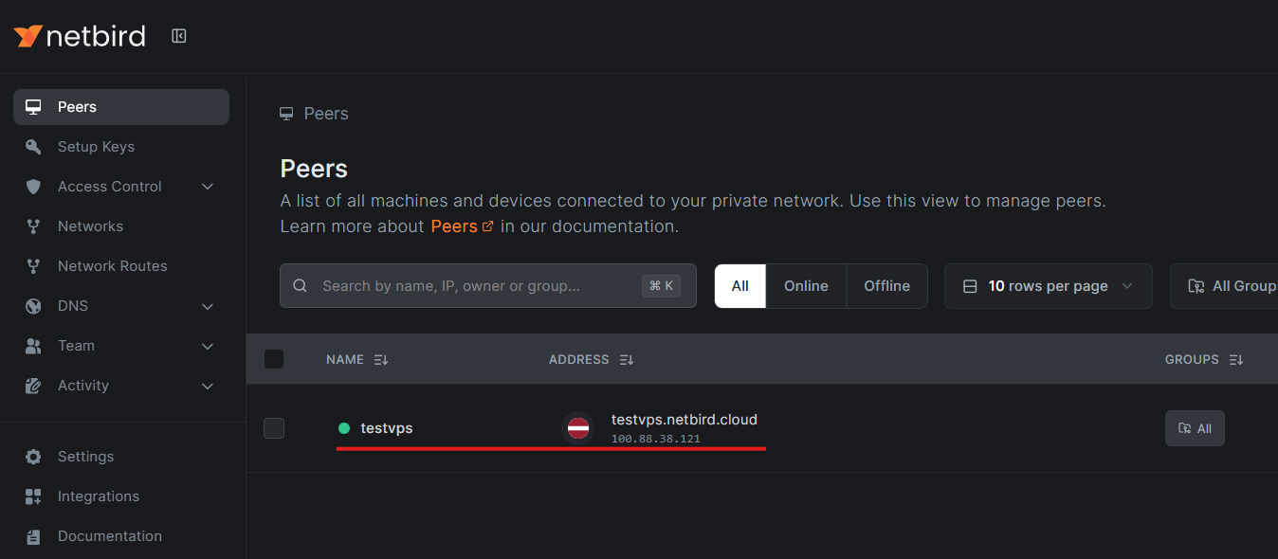Open Documentation in the sidebar

point(121,536)
